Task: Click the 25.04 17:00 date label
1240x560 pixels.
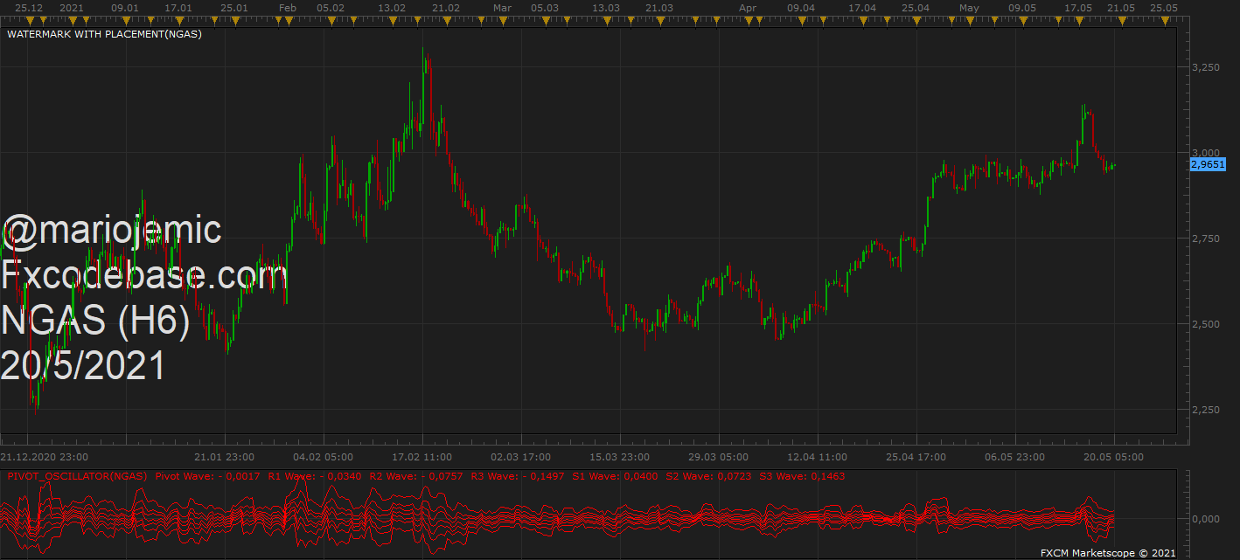Action: point(916,457)
